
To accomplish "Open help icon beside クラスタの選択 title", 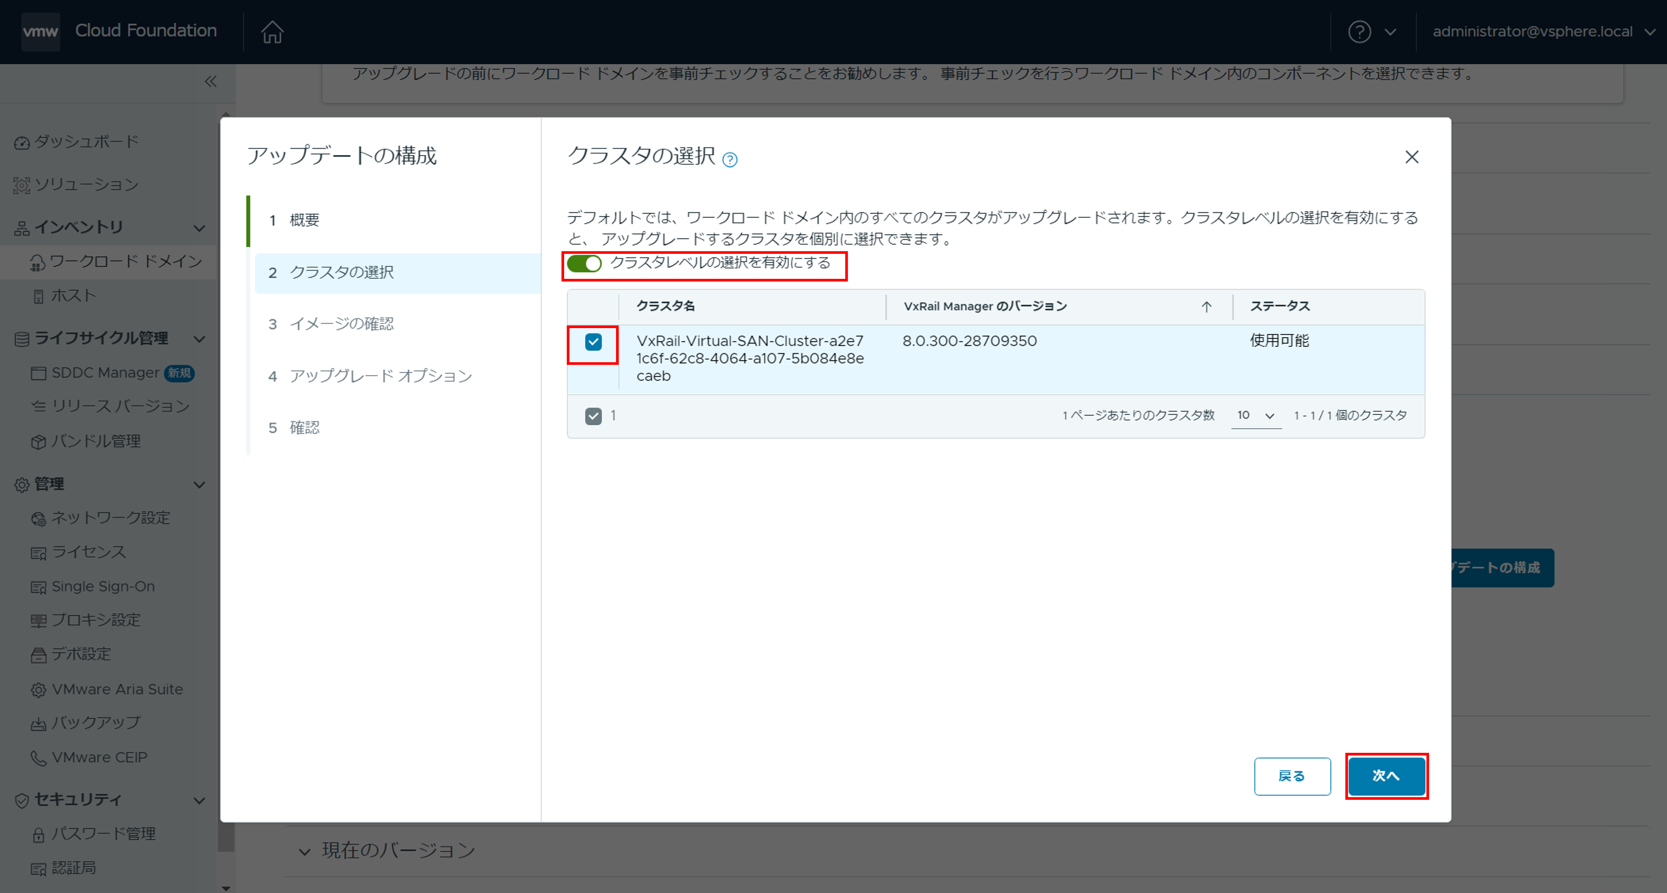I will pos(729,159).
